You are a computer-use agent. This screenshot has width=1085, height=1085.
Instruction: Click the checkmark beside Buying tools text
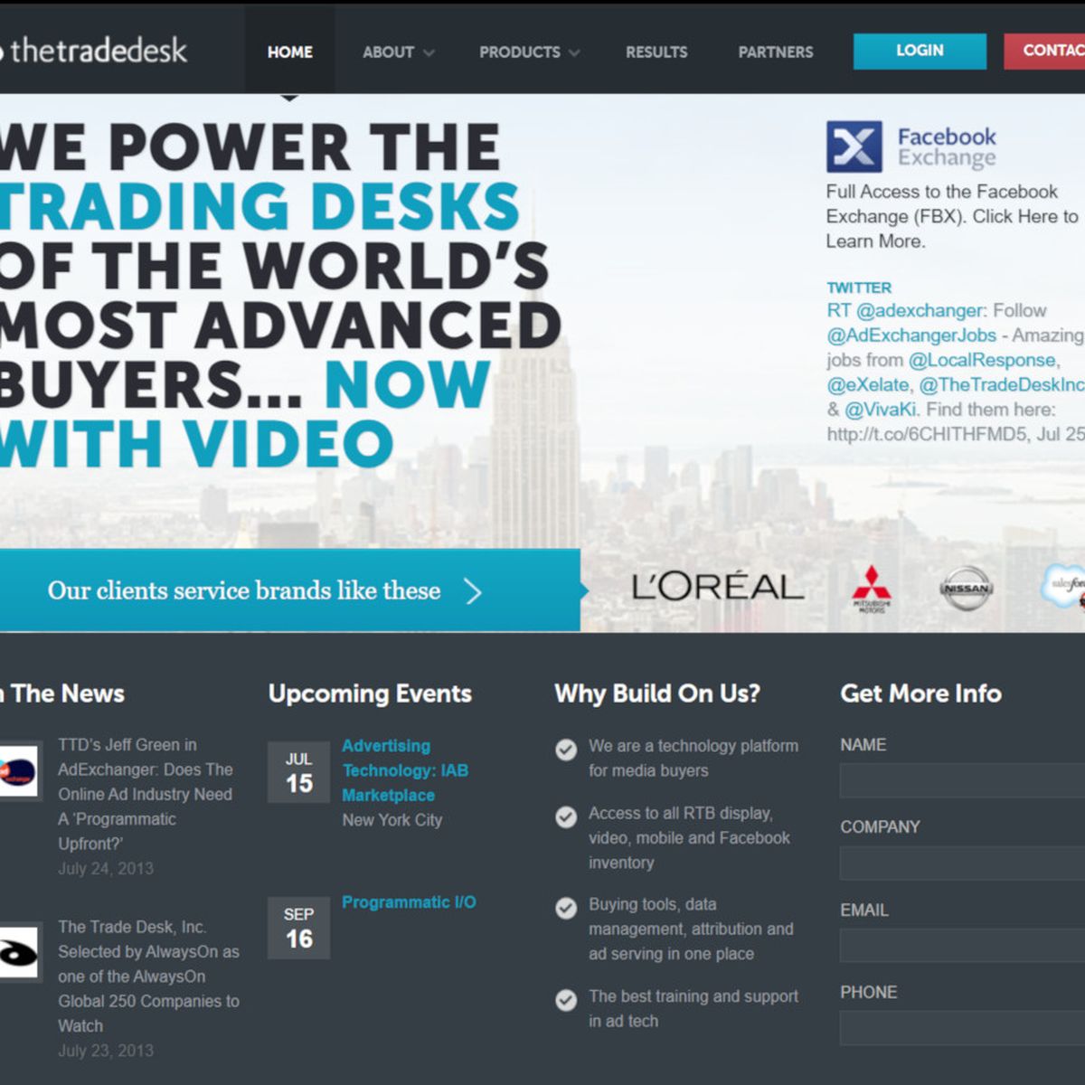coord(566,908)
